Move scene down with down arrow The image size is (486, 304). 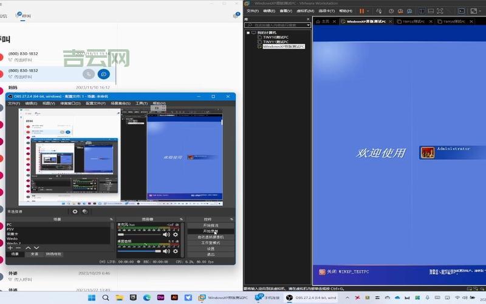[36, 248]
